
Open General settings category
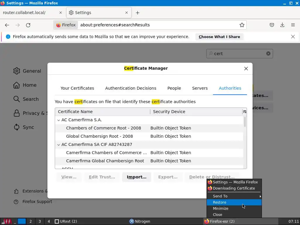click(x=27, y=71)
